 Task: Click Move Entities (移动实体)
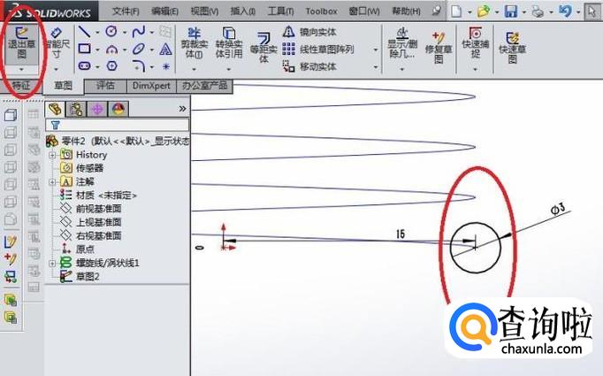pyautogui.click(x=309, y=66)
